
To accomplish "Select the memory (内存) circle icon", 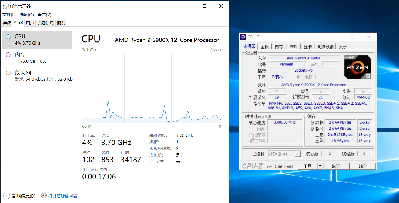I will pos(8,55).
